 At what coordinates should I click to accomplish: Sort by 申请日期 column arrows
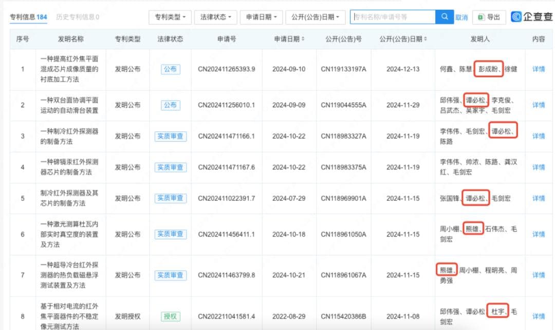tap(303, 39)
